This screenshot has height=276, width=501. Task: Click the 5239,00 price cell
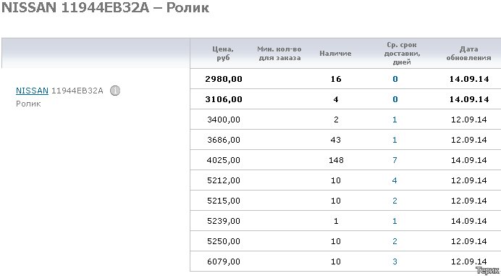point(223,221)
